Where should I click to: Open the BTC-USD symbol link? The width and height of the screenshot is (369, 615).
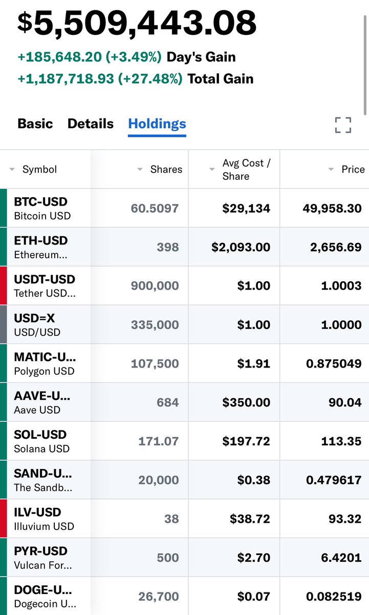tap(40, 201)
